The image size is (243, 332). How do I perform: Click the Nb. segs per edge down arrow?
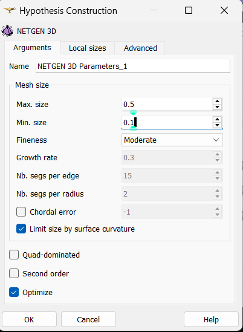click(217, 178)
